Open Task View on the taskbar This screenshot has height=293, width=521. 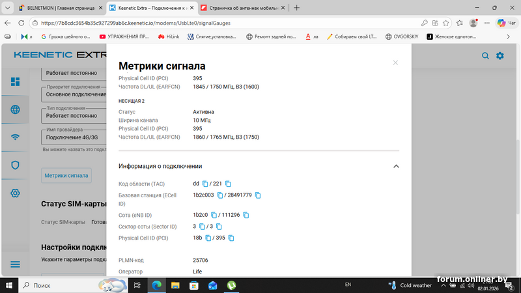tap(137, 285)
